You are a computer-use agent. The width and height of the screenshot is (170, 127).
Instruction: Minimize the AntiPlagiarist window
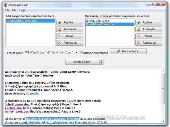[x=149, y=4]
